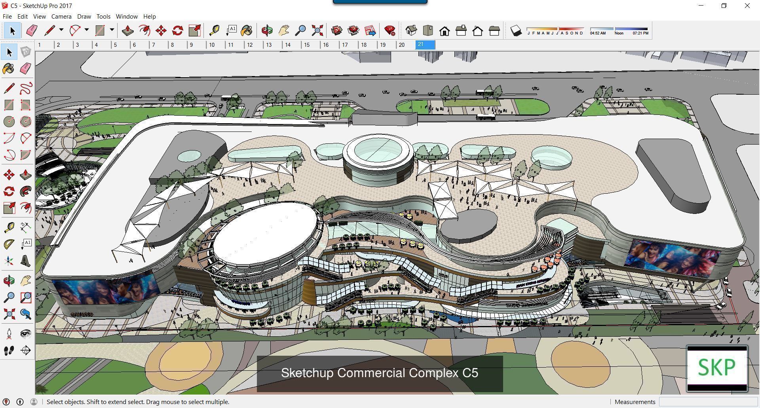This screenshot has height=408, width=760.
Task: Switch to Top view icon
Action: pos(428,31)
